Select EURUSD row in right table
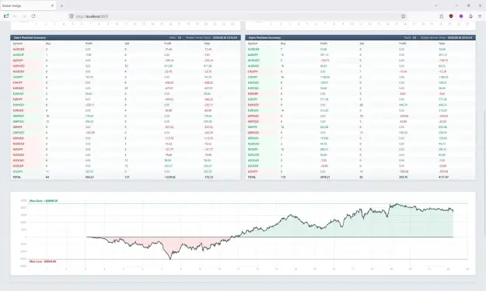Image resolution: width=486 pixels, height=291 pixels. (361, 110)
